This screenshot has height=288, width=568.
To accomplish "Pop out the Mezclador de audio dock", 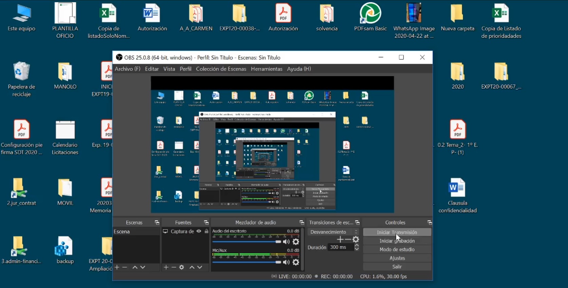I will 301,223.
